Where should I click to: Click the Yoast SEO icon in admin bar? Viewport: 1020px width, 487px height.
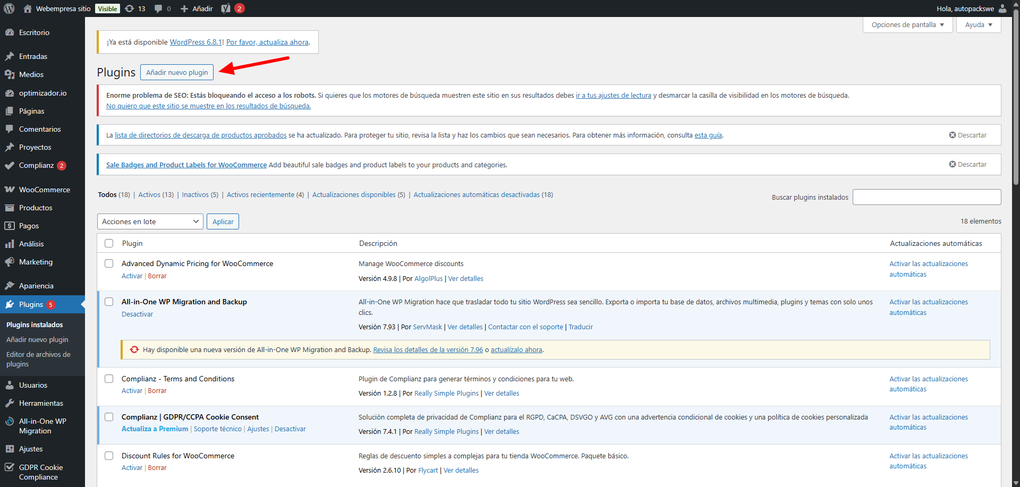[226, 8]
